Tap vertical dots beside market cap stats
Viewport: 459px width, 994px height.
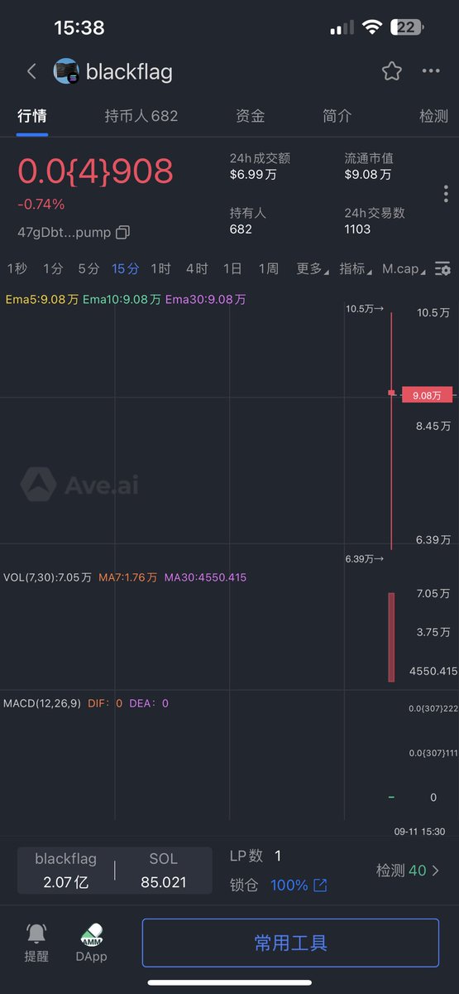click(446, 194)
